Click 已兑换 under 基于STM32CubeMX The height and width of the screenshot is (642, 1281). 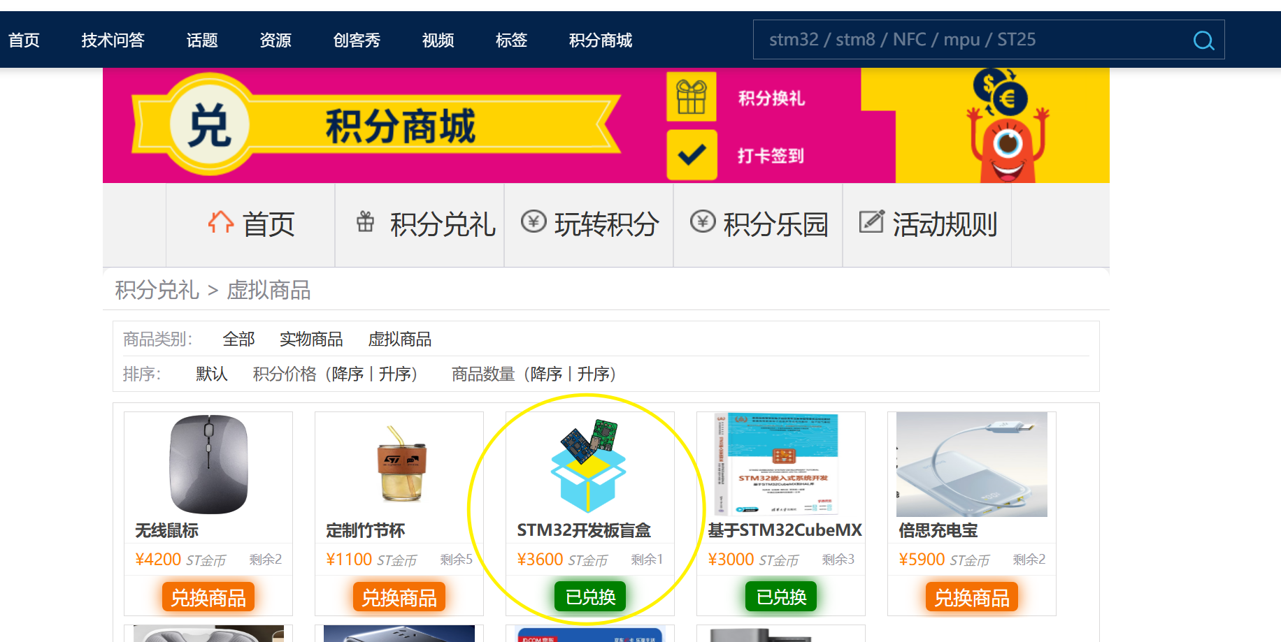pyautogui.click(x=781, y=597)
